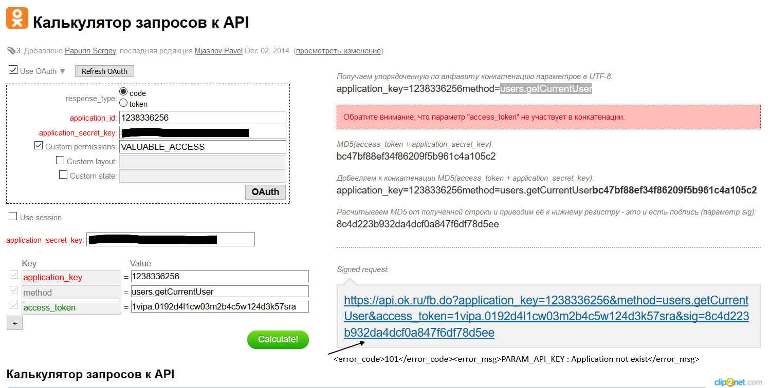Select the code response type radio

coord(123,91)
